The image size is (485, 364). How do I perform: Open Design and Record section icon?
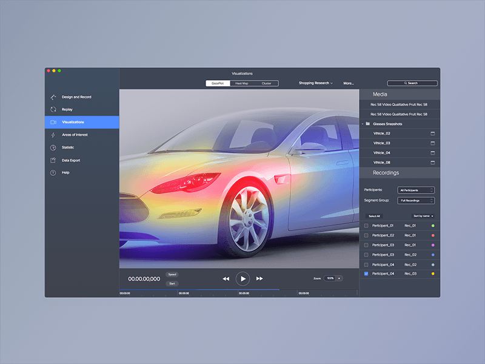click(53, 97)
